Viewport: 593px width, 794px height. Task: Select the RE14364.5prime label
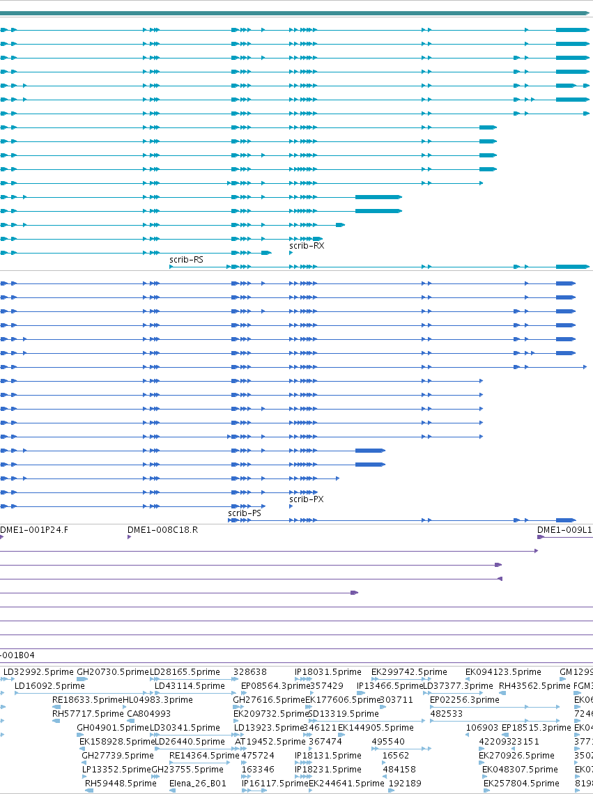click(x=204, y=756)
